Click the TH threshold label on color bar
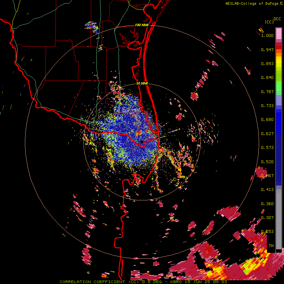The image size is (284, 284). [271, 246]
